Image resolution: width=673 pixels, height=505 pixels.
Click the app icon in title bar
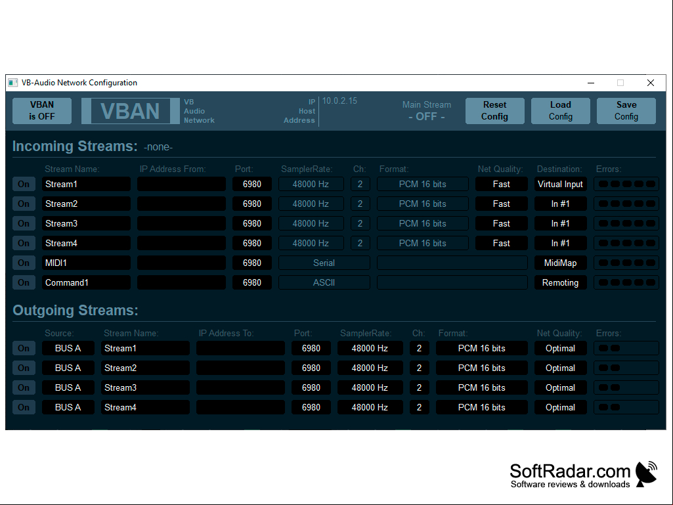click(x=13, y=83)
